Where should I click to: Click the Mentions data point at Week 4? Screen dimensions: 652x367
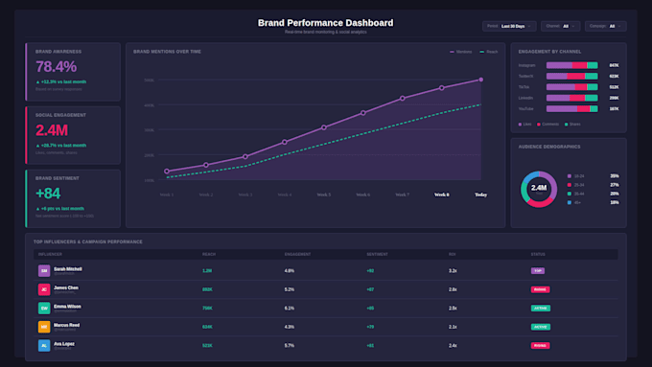tap(285, 142)
